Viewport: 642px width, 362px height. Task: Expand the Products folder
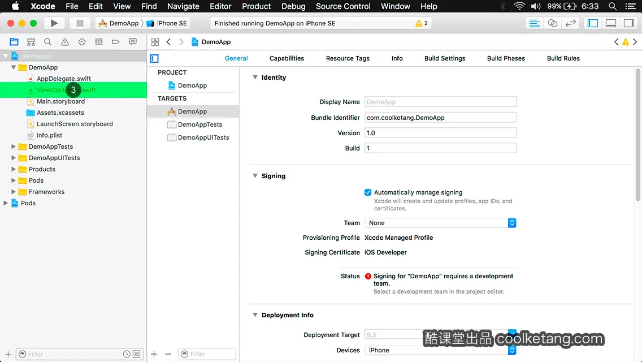(14, 169)
